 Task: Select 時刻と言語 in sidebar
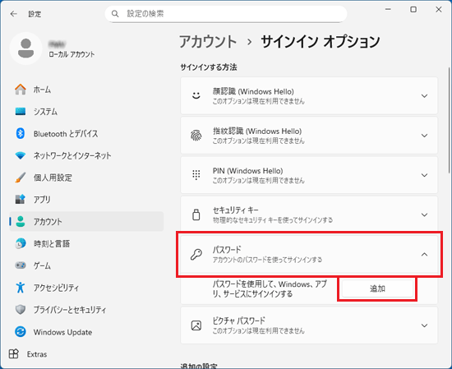click(x=86, y=243)
